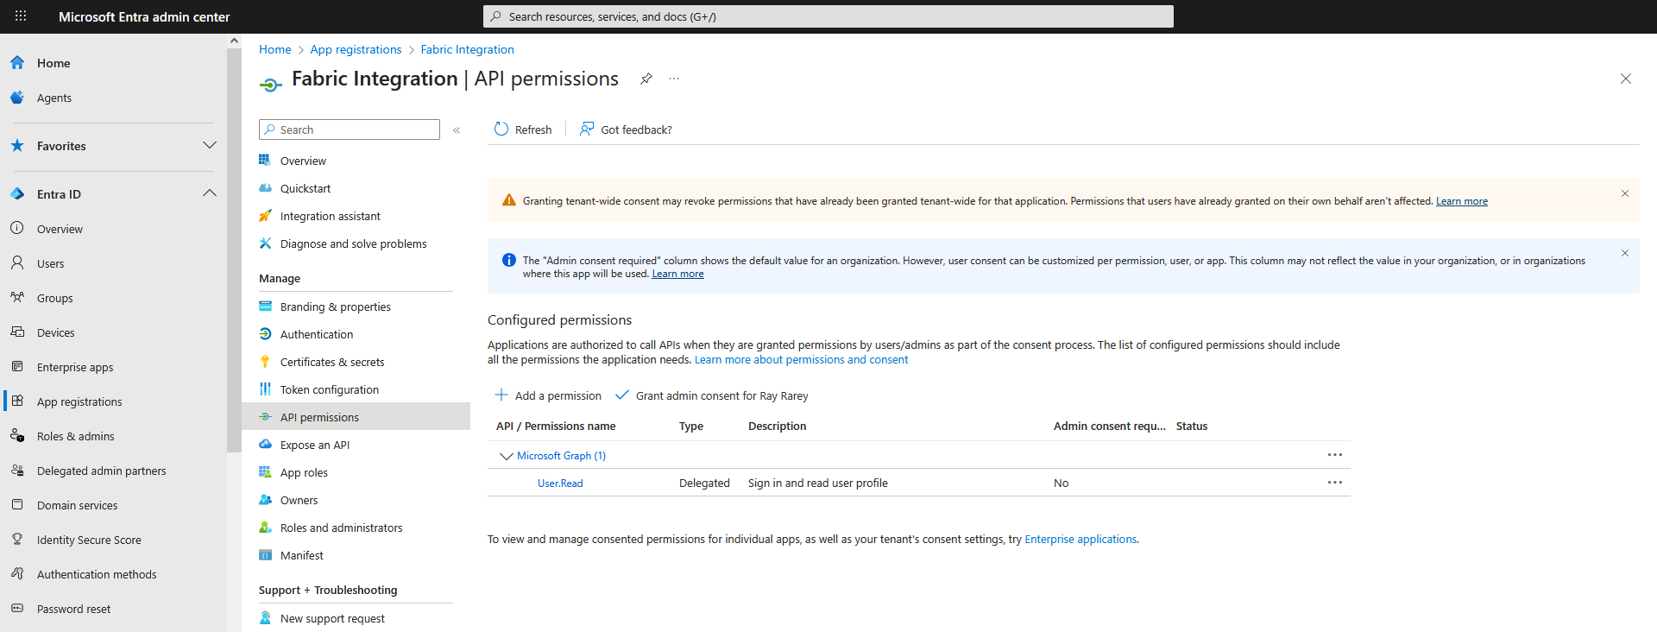Collapse the resource menu with double chevron
The height and width of the screenshot is (632, 1657).
click(x=457, y=130)
